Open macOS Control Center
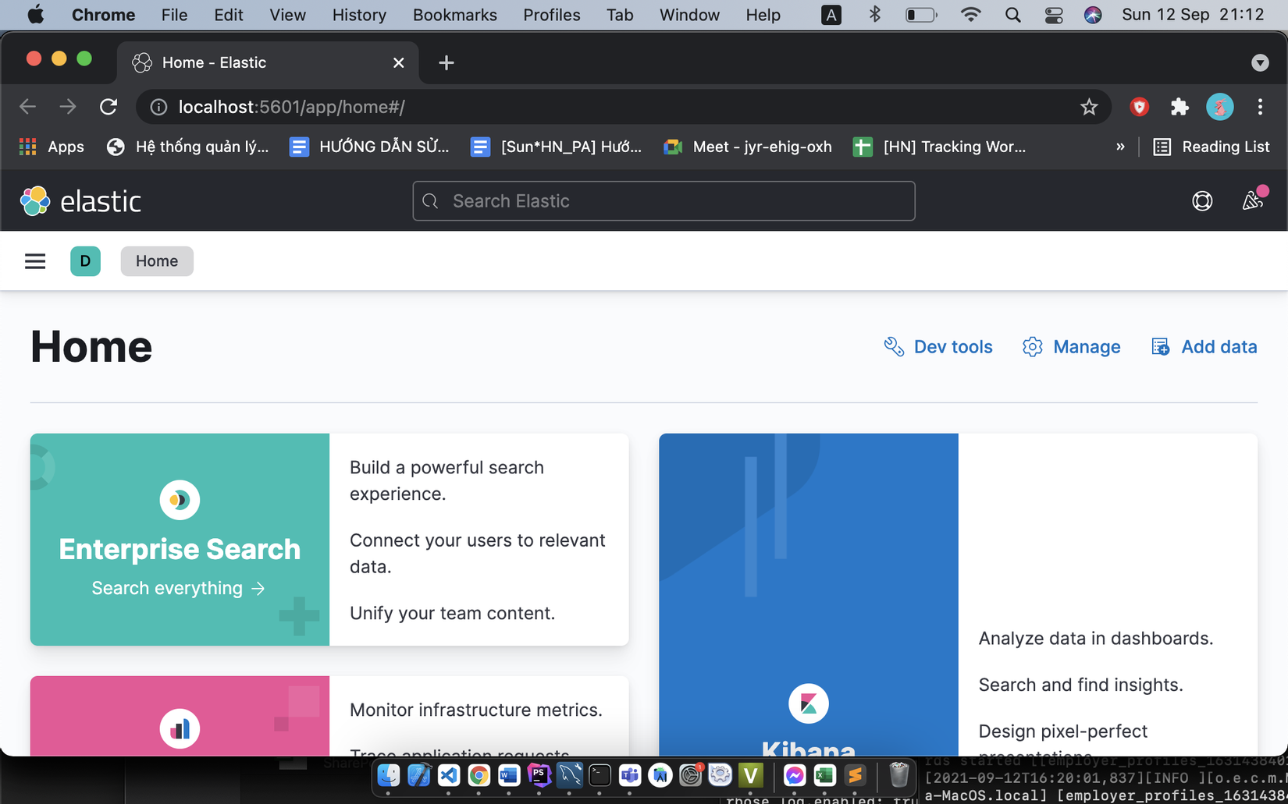Screen dimensions: 1288x804 (x=1053, y=15)
